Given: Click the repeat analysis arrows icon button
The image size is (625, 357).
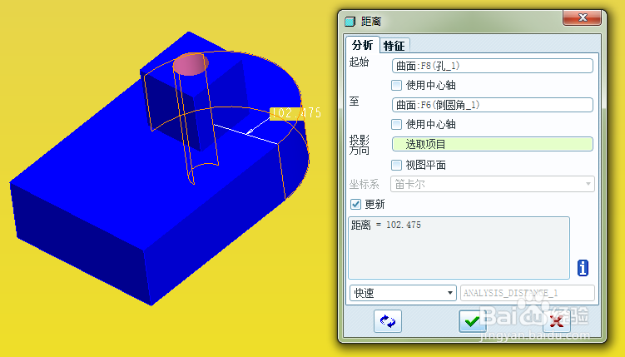Looking at the screenshot, I should click(388, 321).
